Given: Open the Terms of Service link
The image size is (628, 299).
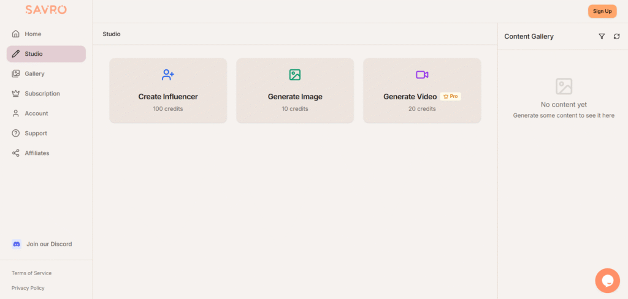Looking at the screenshot, I should [x=32, y=273].
